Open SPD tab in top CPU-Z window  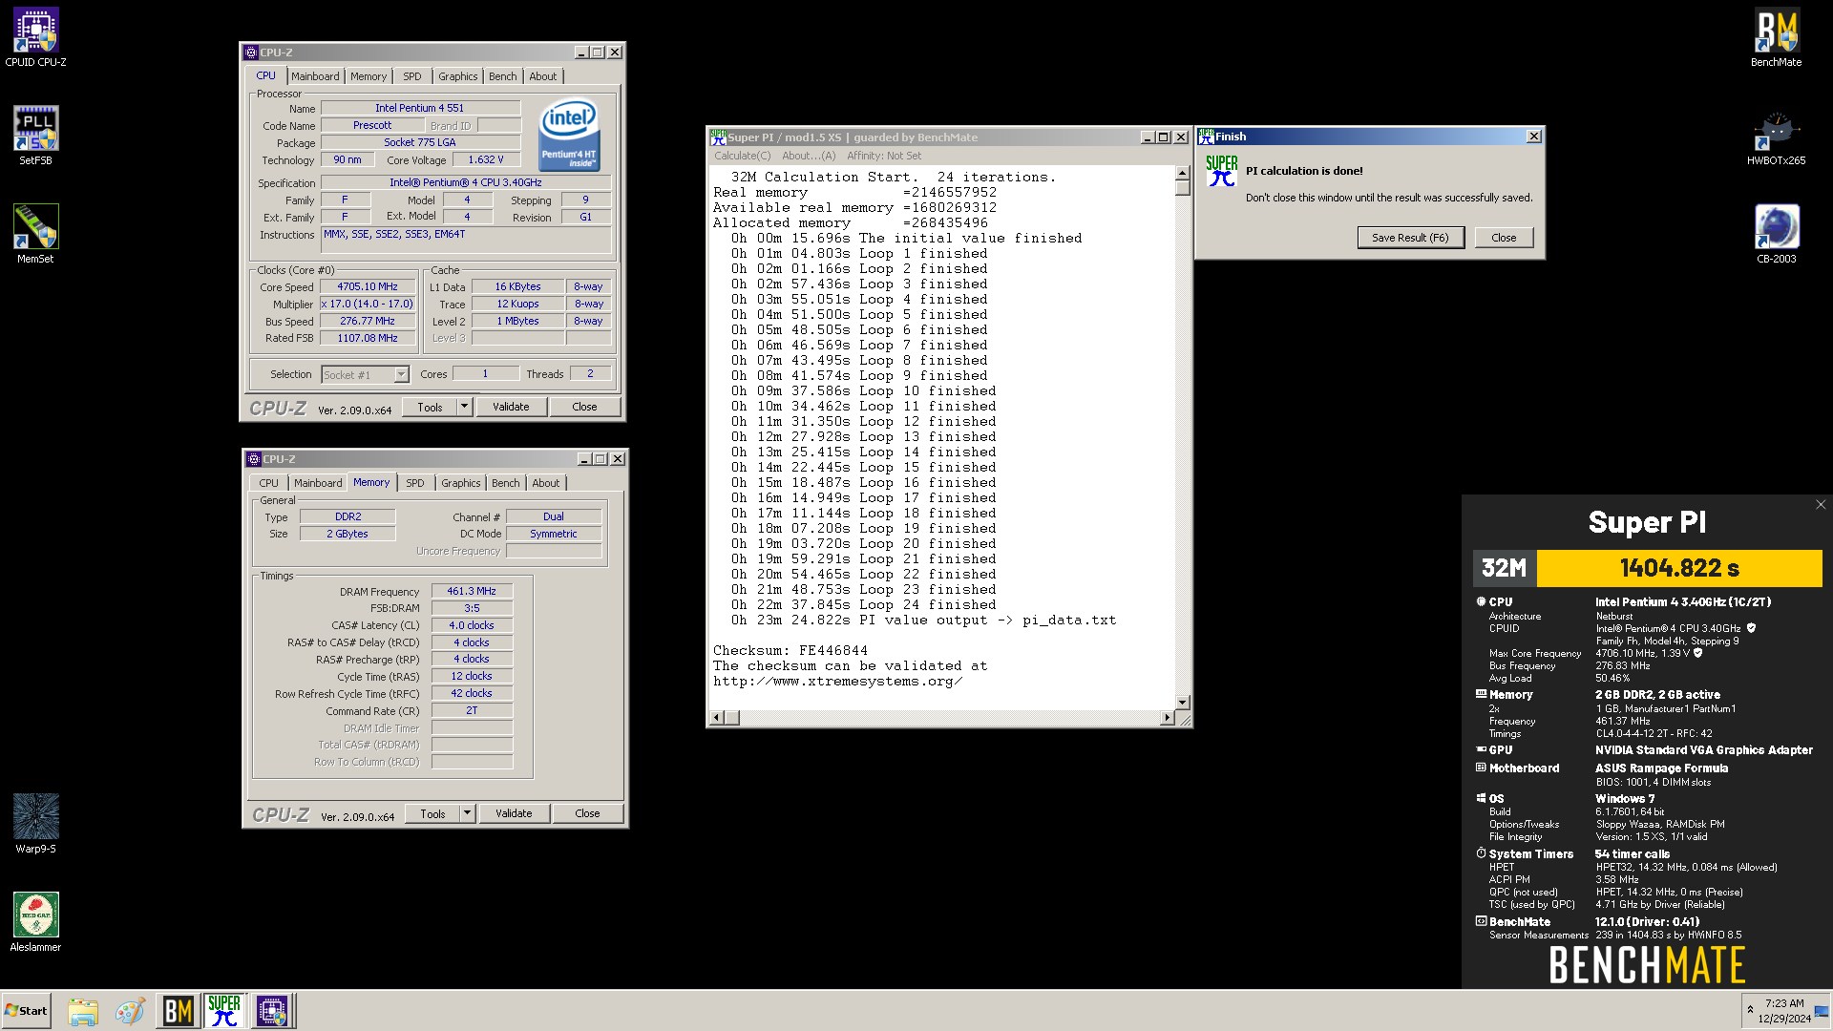coord(411,76)
